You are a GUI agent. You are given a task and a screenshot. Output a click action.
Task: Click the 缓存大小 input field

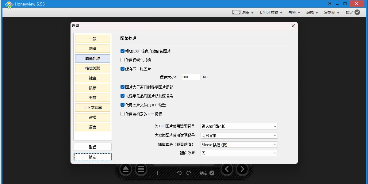click(x=190, y=77)
